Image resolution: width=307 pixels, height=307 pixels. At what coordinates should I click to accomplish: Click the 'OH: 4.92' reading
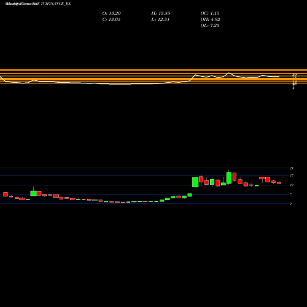(211, 20)
